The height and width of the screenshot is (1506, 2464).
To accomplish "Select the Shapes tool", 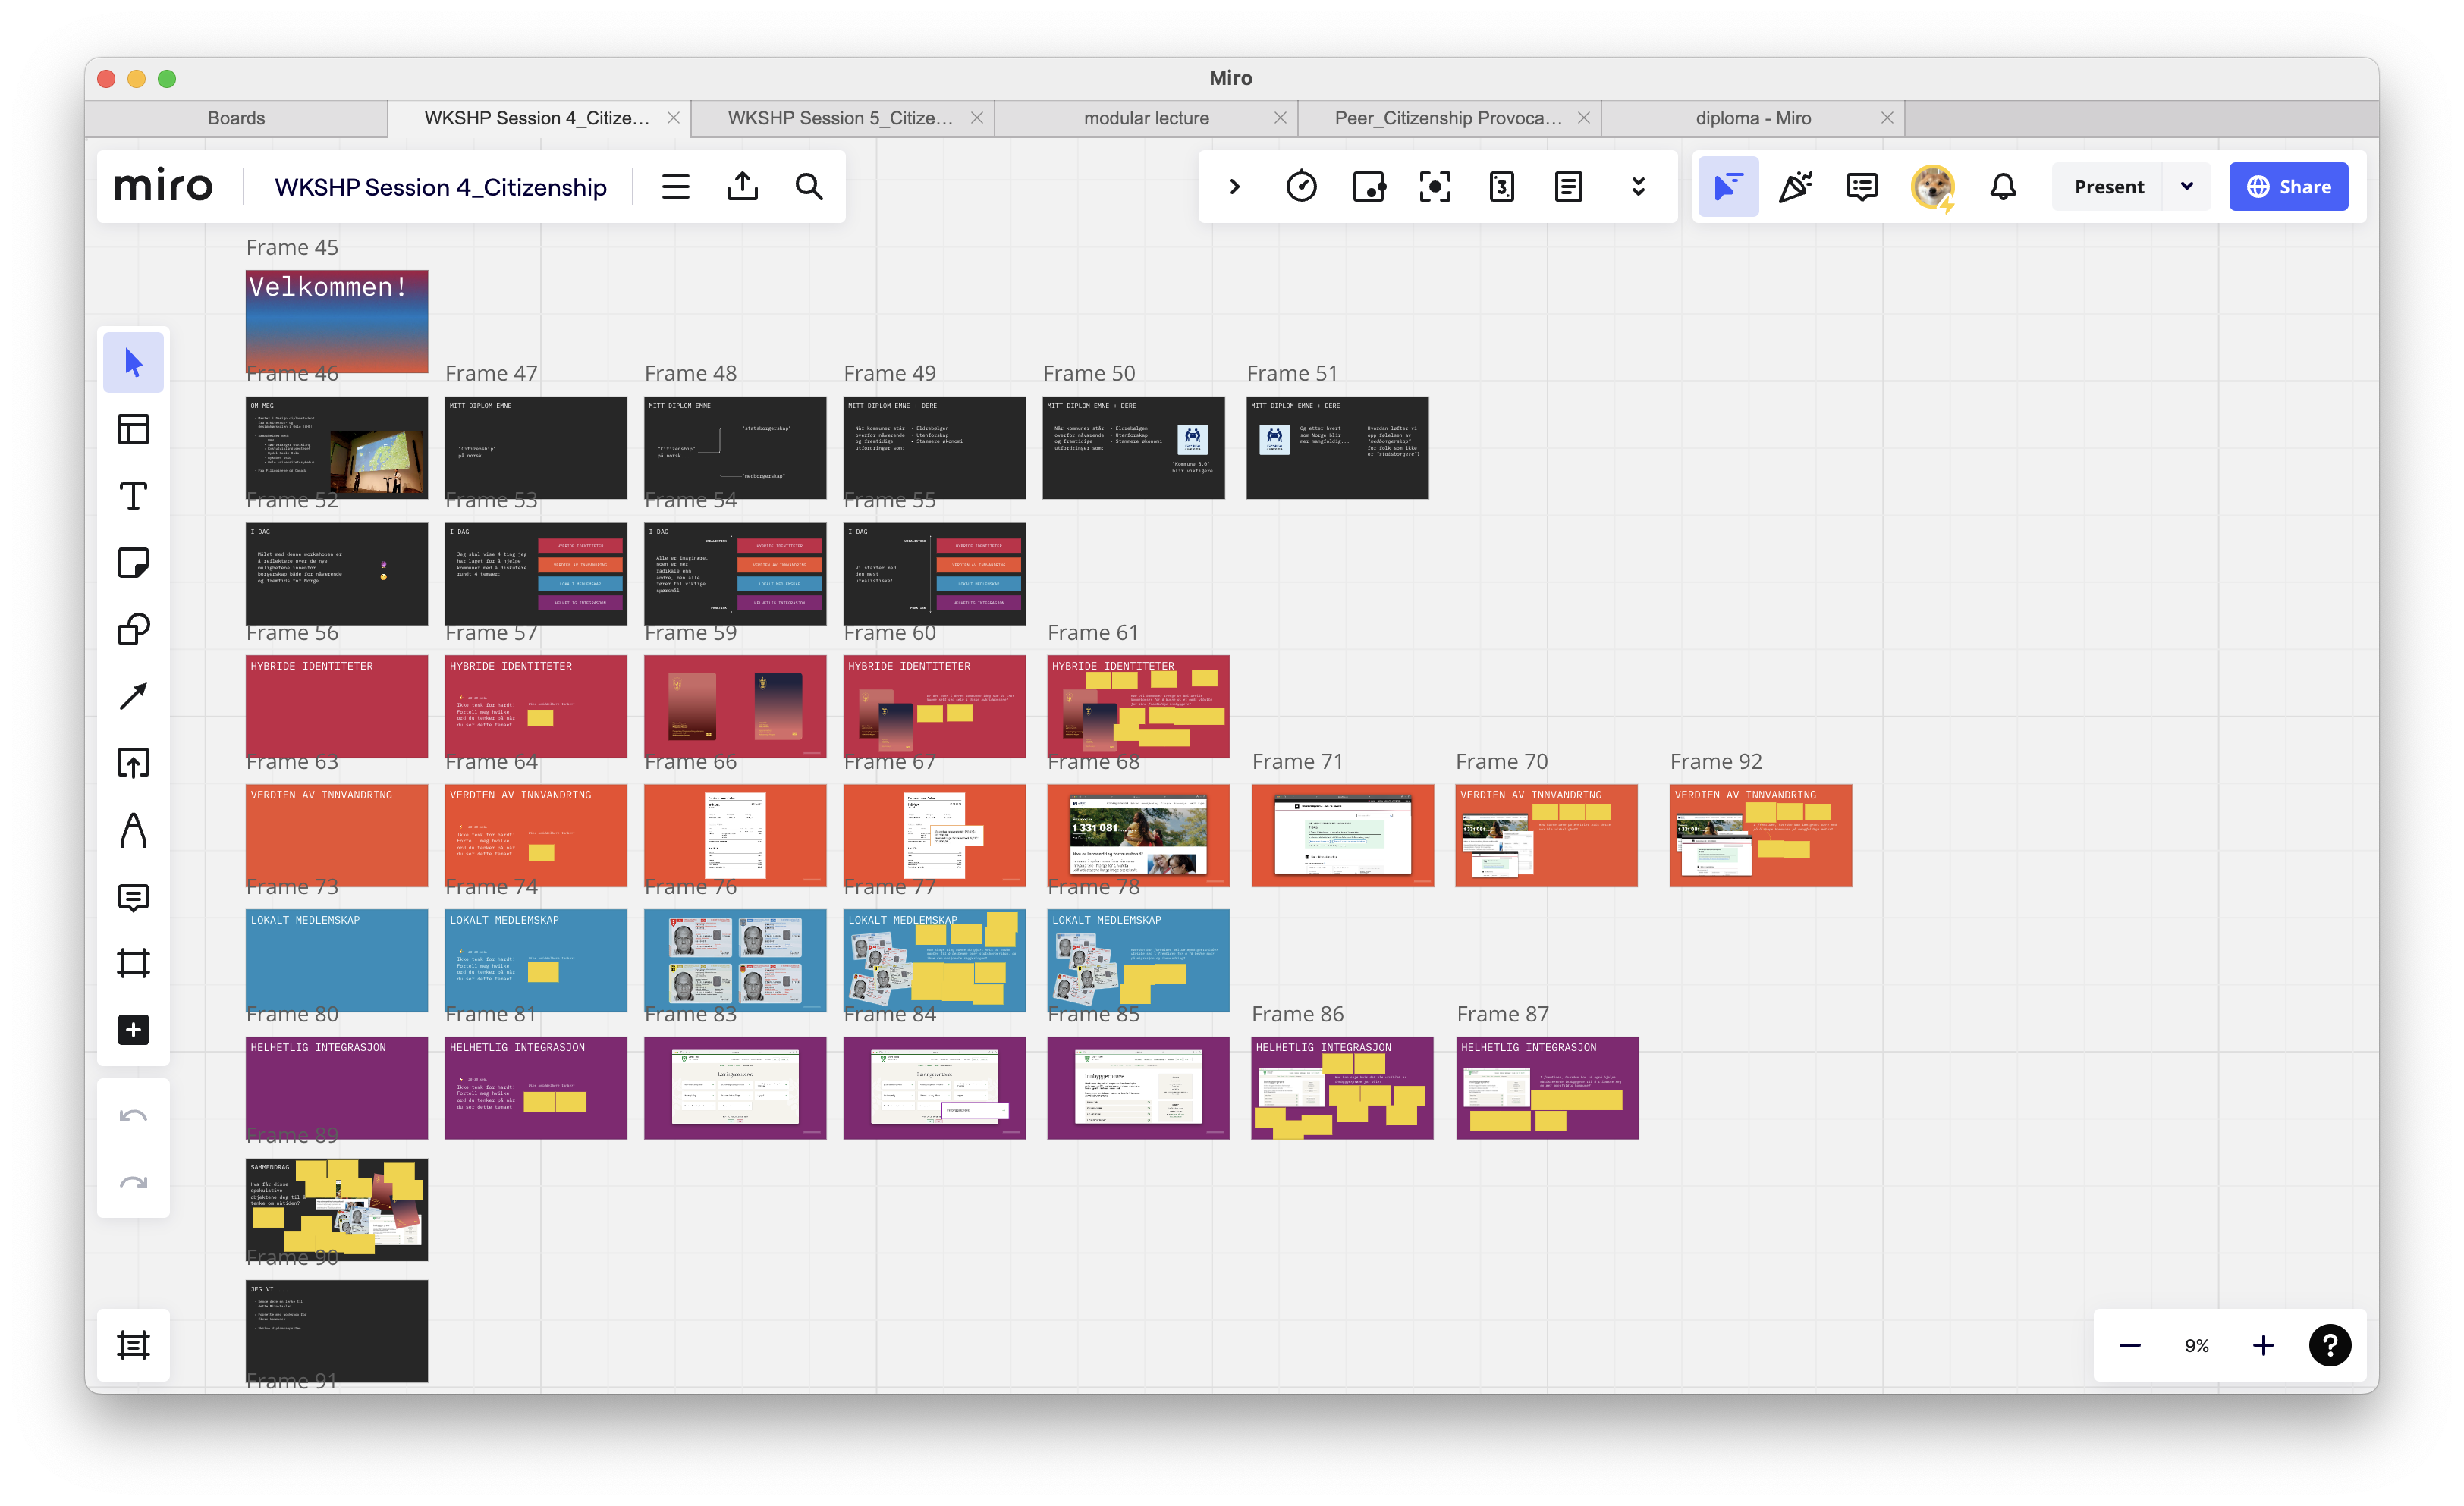I will pos(133,629).
